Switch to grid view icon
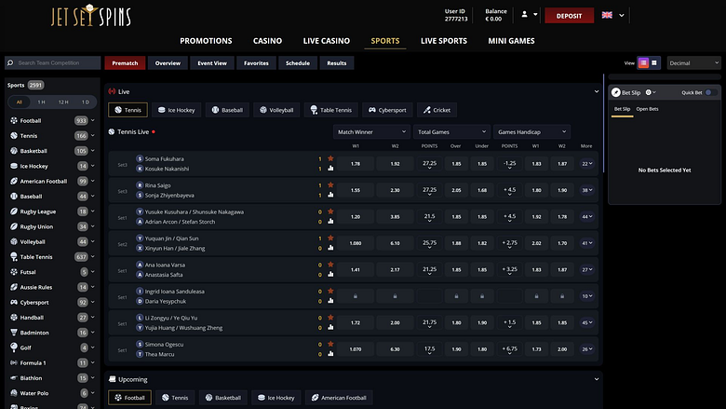The image size is (726, 409). [x=654, y=63]
